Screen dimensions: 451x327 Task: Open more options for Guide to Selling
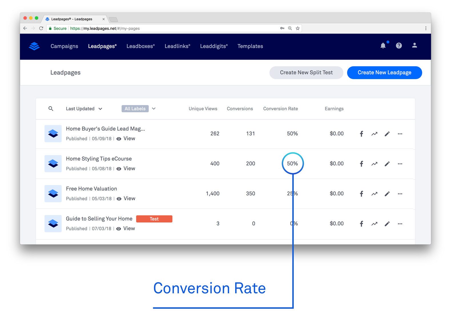point(400,224)
